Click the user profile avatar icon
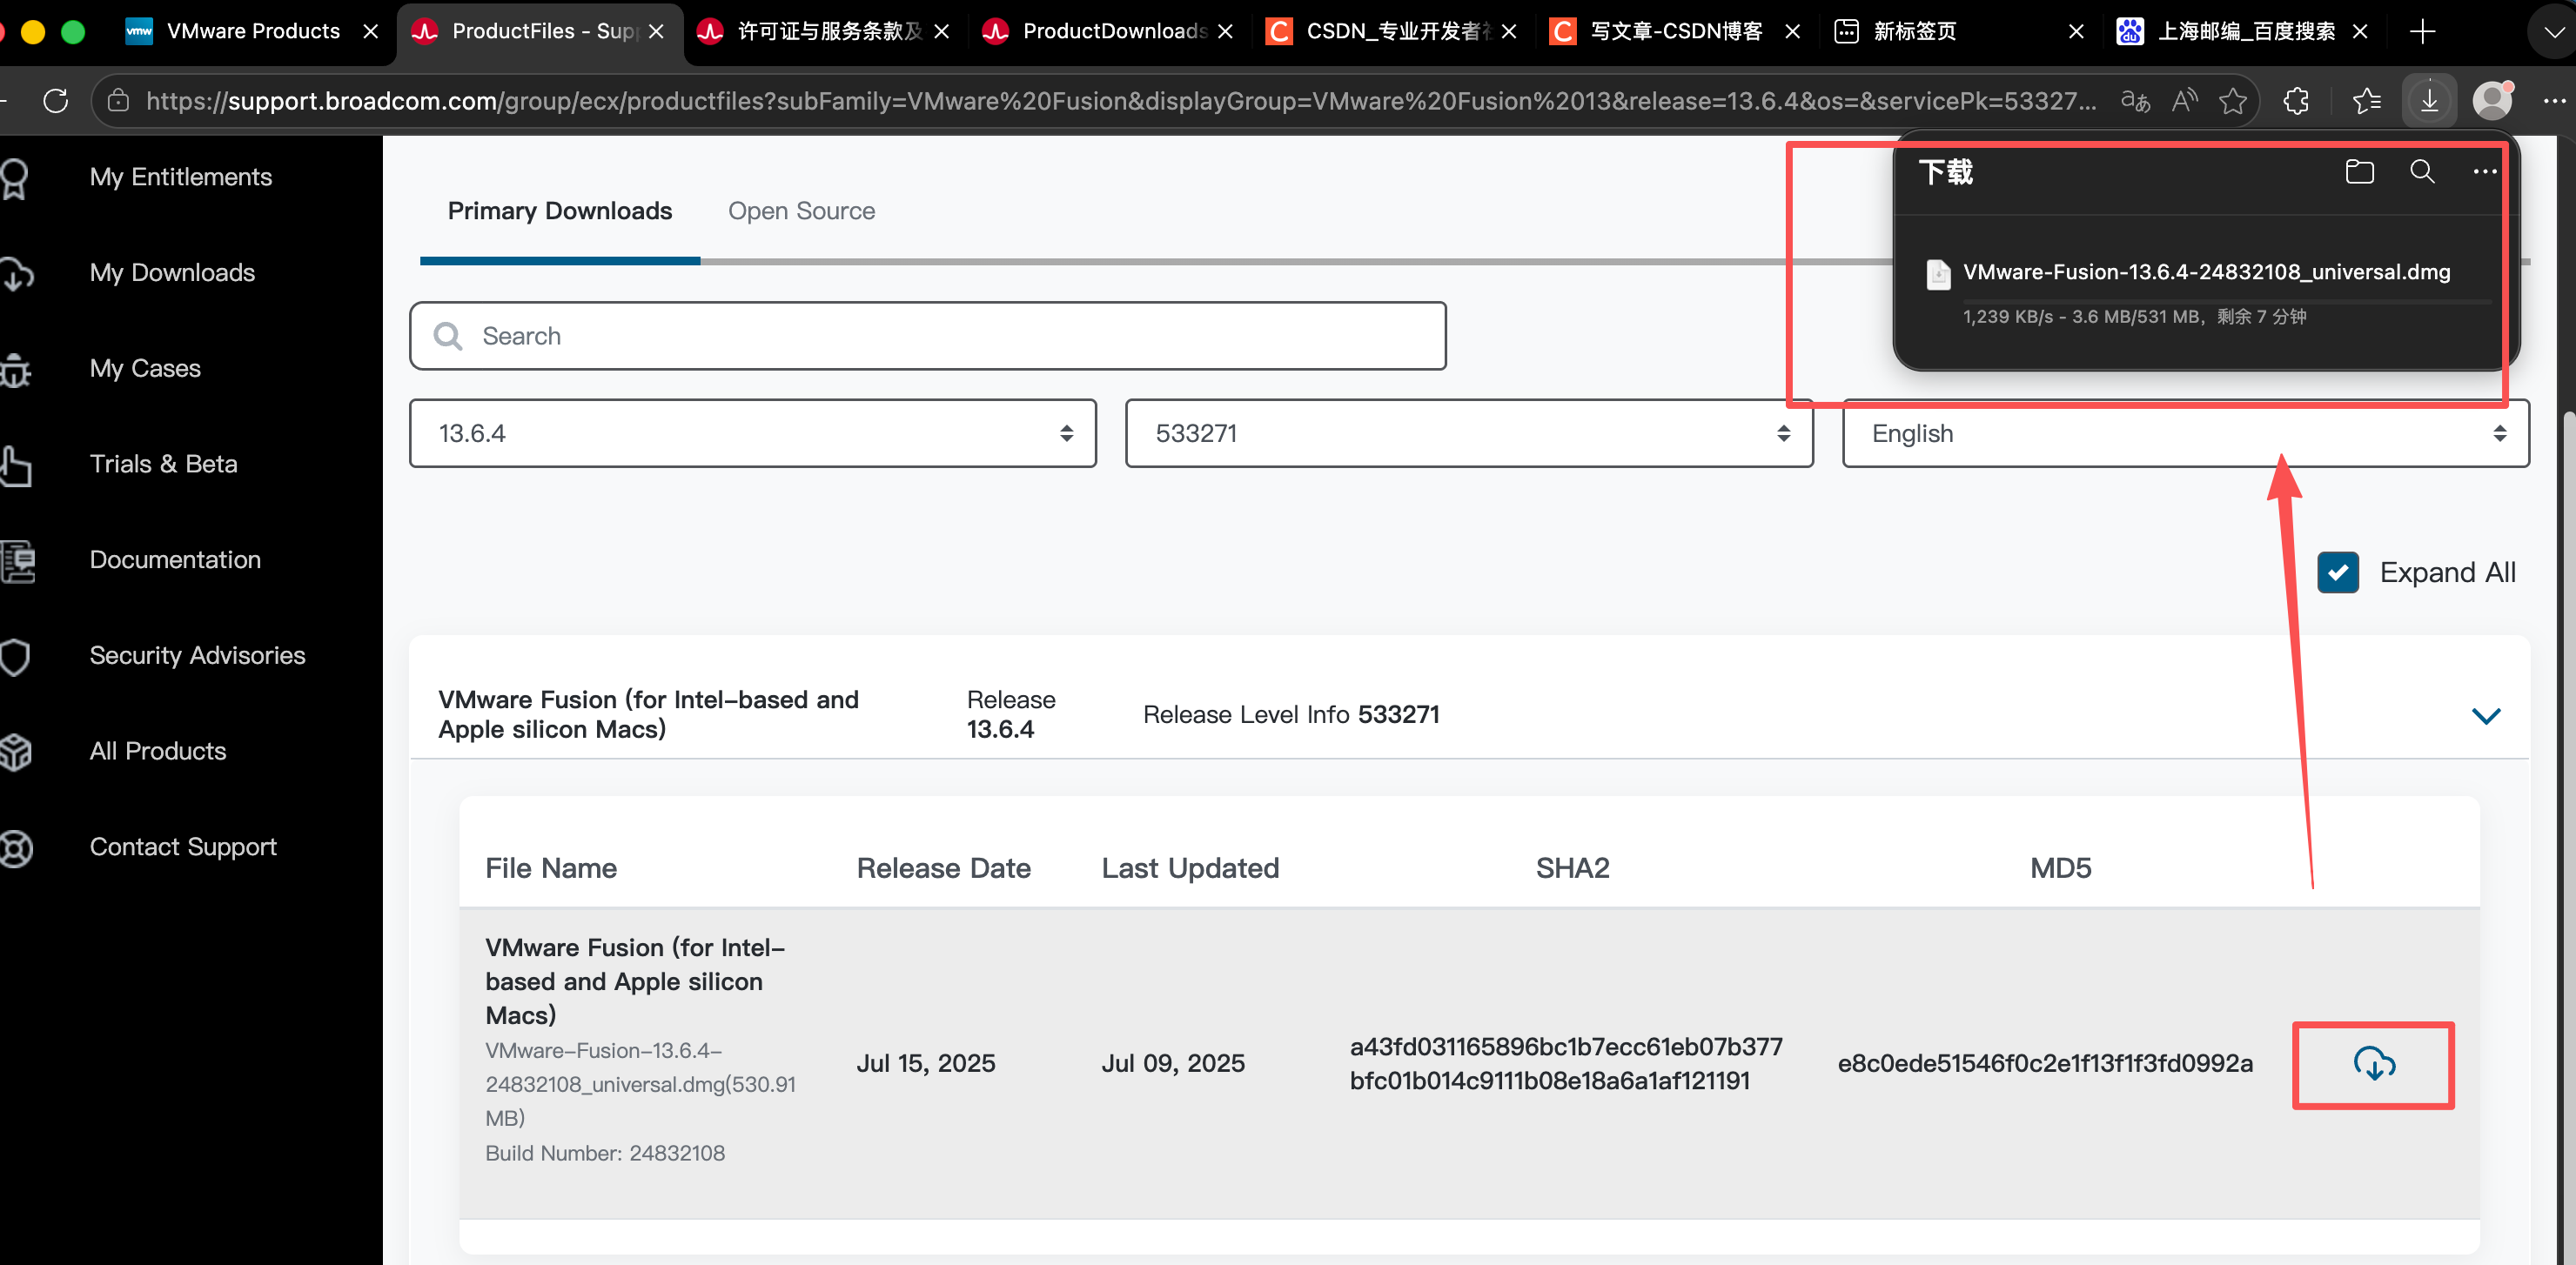The width and height of the screenshot is (2576, 1265). click(2491, 100)
